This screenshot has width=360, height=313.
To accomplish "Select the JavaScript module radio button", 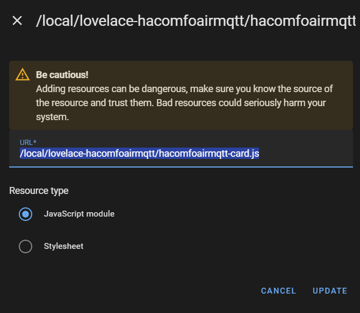I will point(25,214).
